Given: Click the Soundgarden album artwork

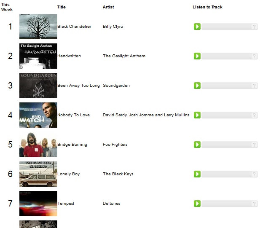Looking at the screenshot, I should 38,86.
